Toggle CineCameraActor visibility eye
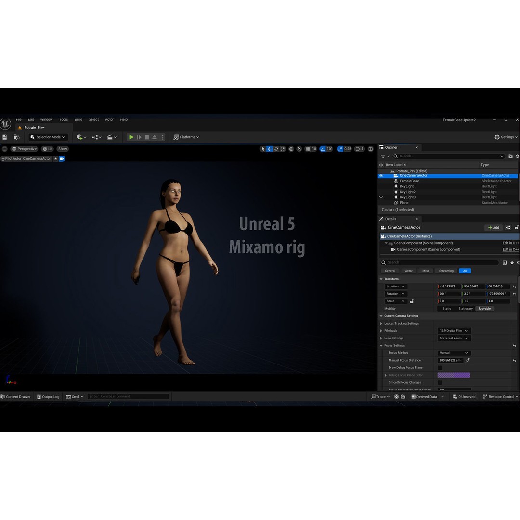Image resolution: width=520 pixels, height=520 pixels. click(381, 176)
